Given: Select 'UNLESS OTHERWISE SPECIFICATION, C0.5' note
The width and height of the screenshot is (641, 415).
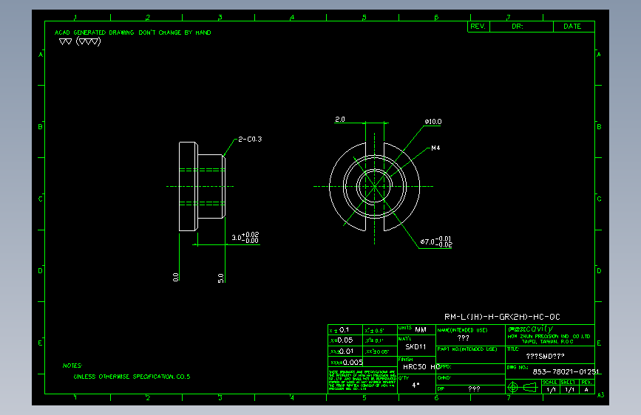Looking at the screenshot, I should 132,377.
